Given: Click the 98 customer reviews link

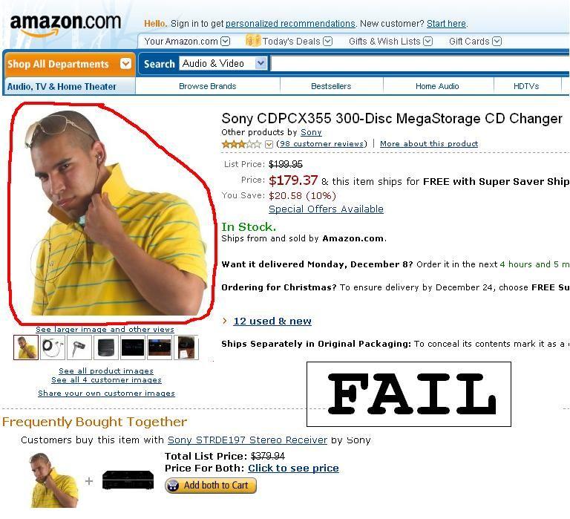Looking at the screenshot, I should click(321, 143).
